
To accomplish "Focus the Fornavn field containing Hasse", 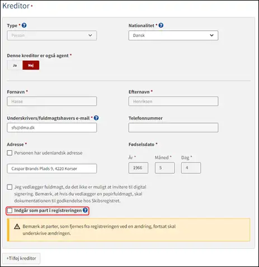I will 52,102.
